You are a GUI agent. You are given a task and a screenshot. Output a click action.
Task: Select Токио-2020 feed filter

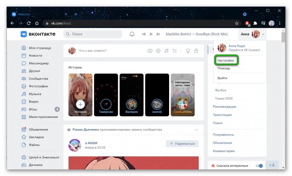point(224,98)
